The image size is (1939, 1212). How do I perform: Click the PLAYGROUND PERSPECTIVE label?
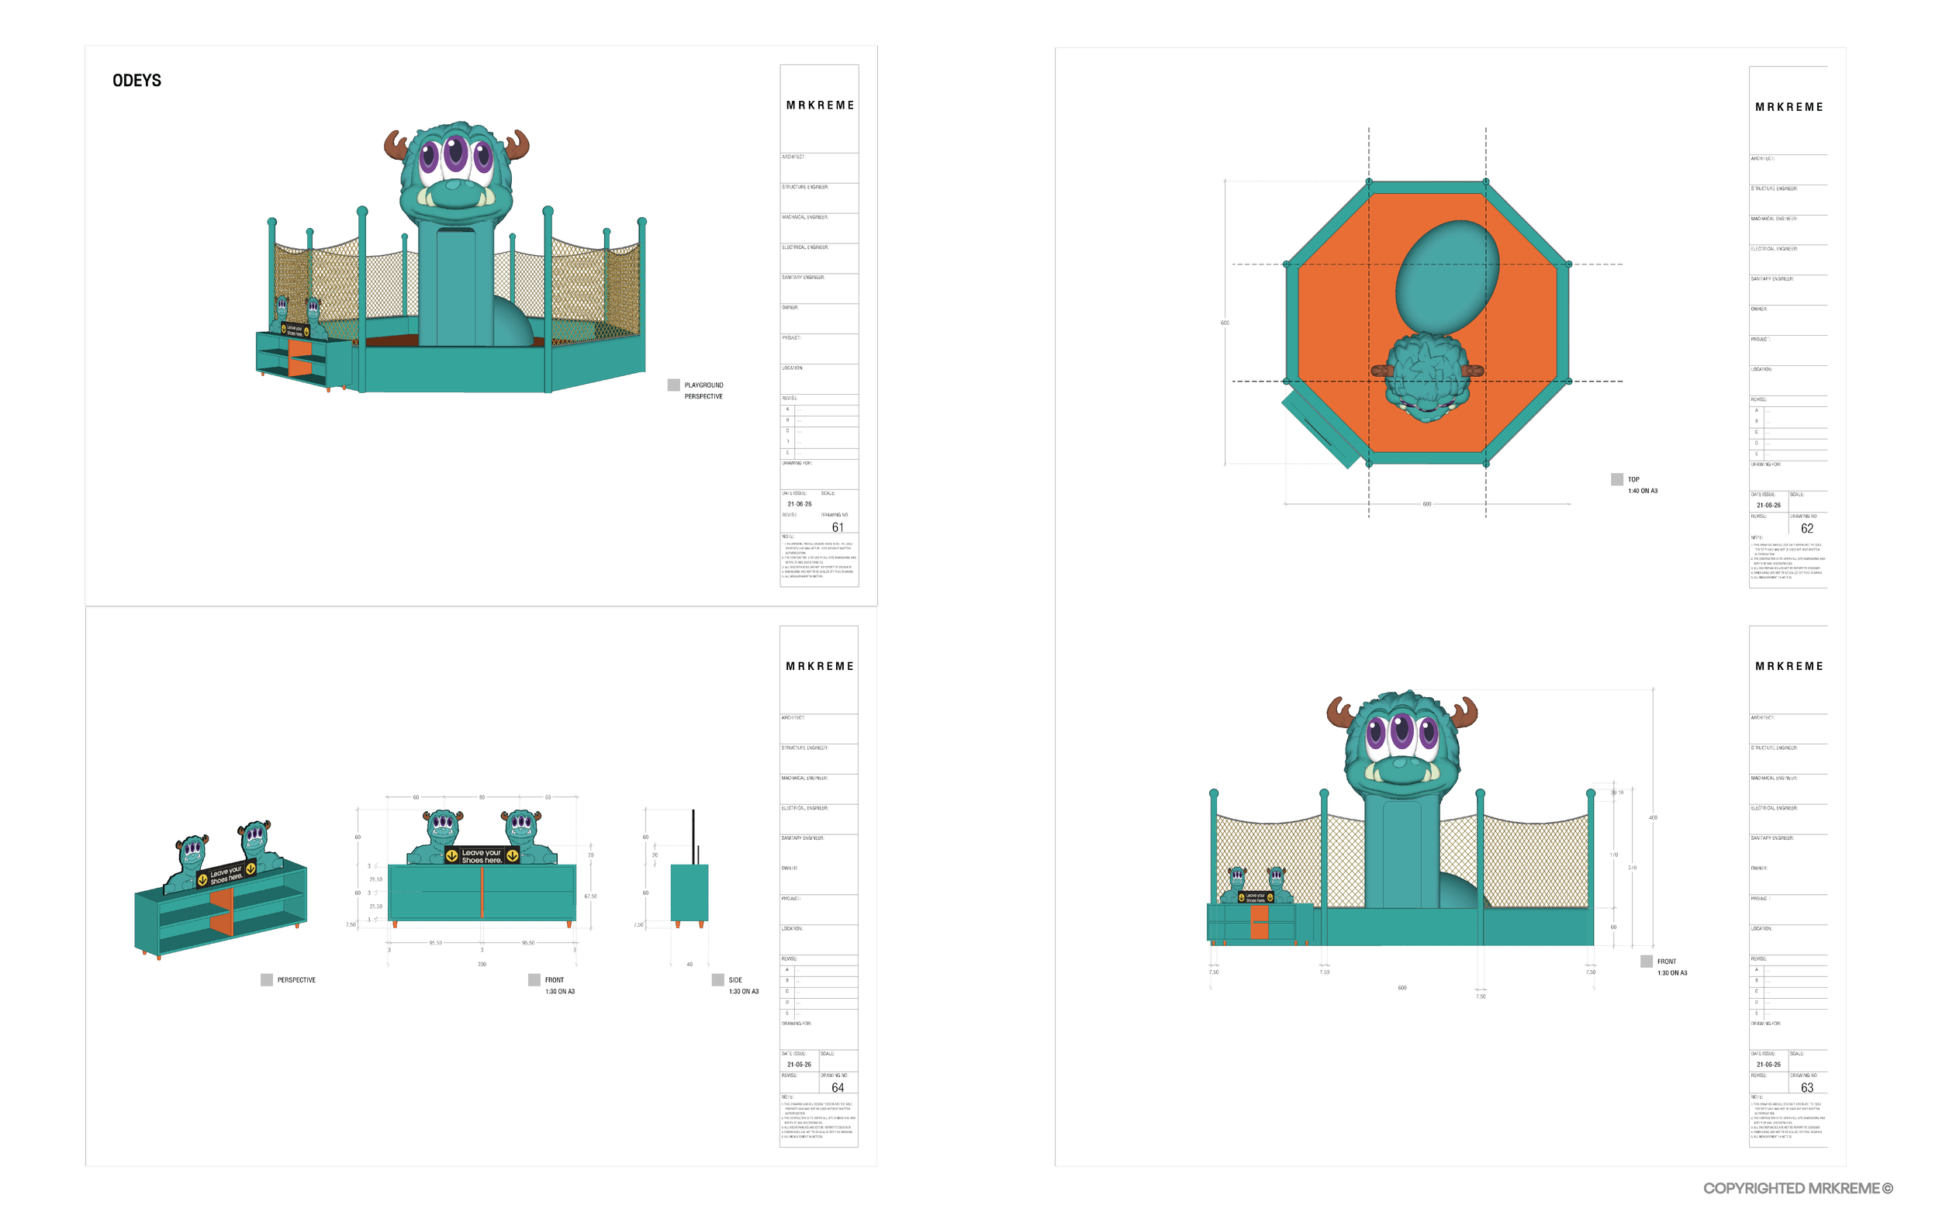pos(703,390)
